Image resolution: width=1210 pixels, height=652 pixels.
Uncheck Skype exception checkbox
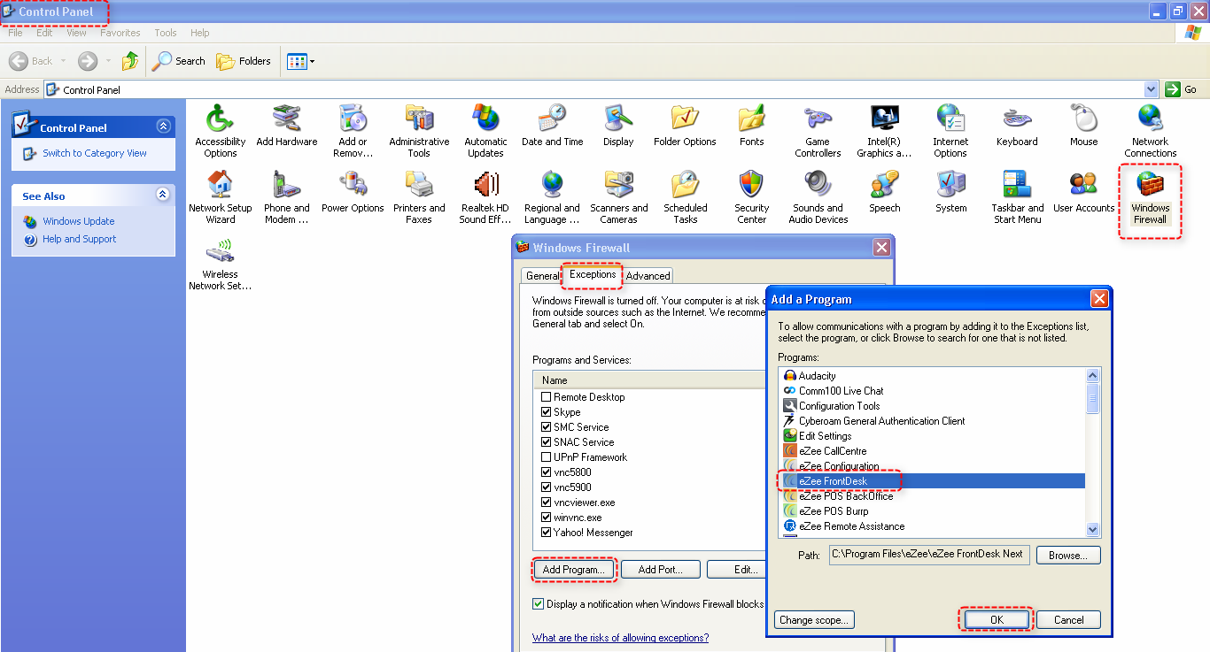pos(547,412)
